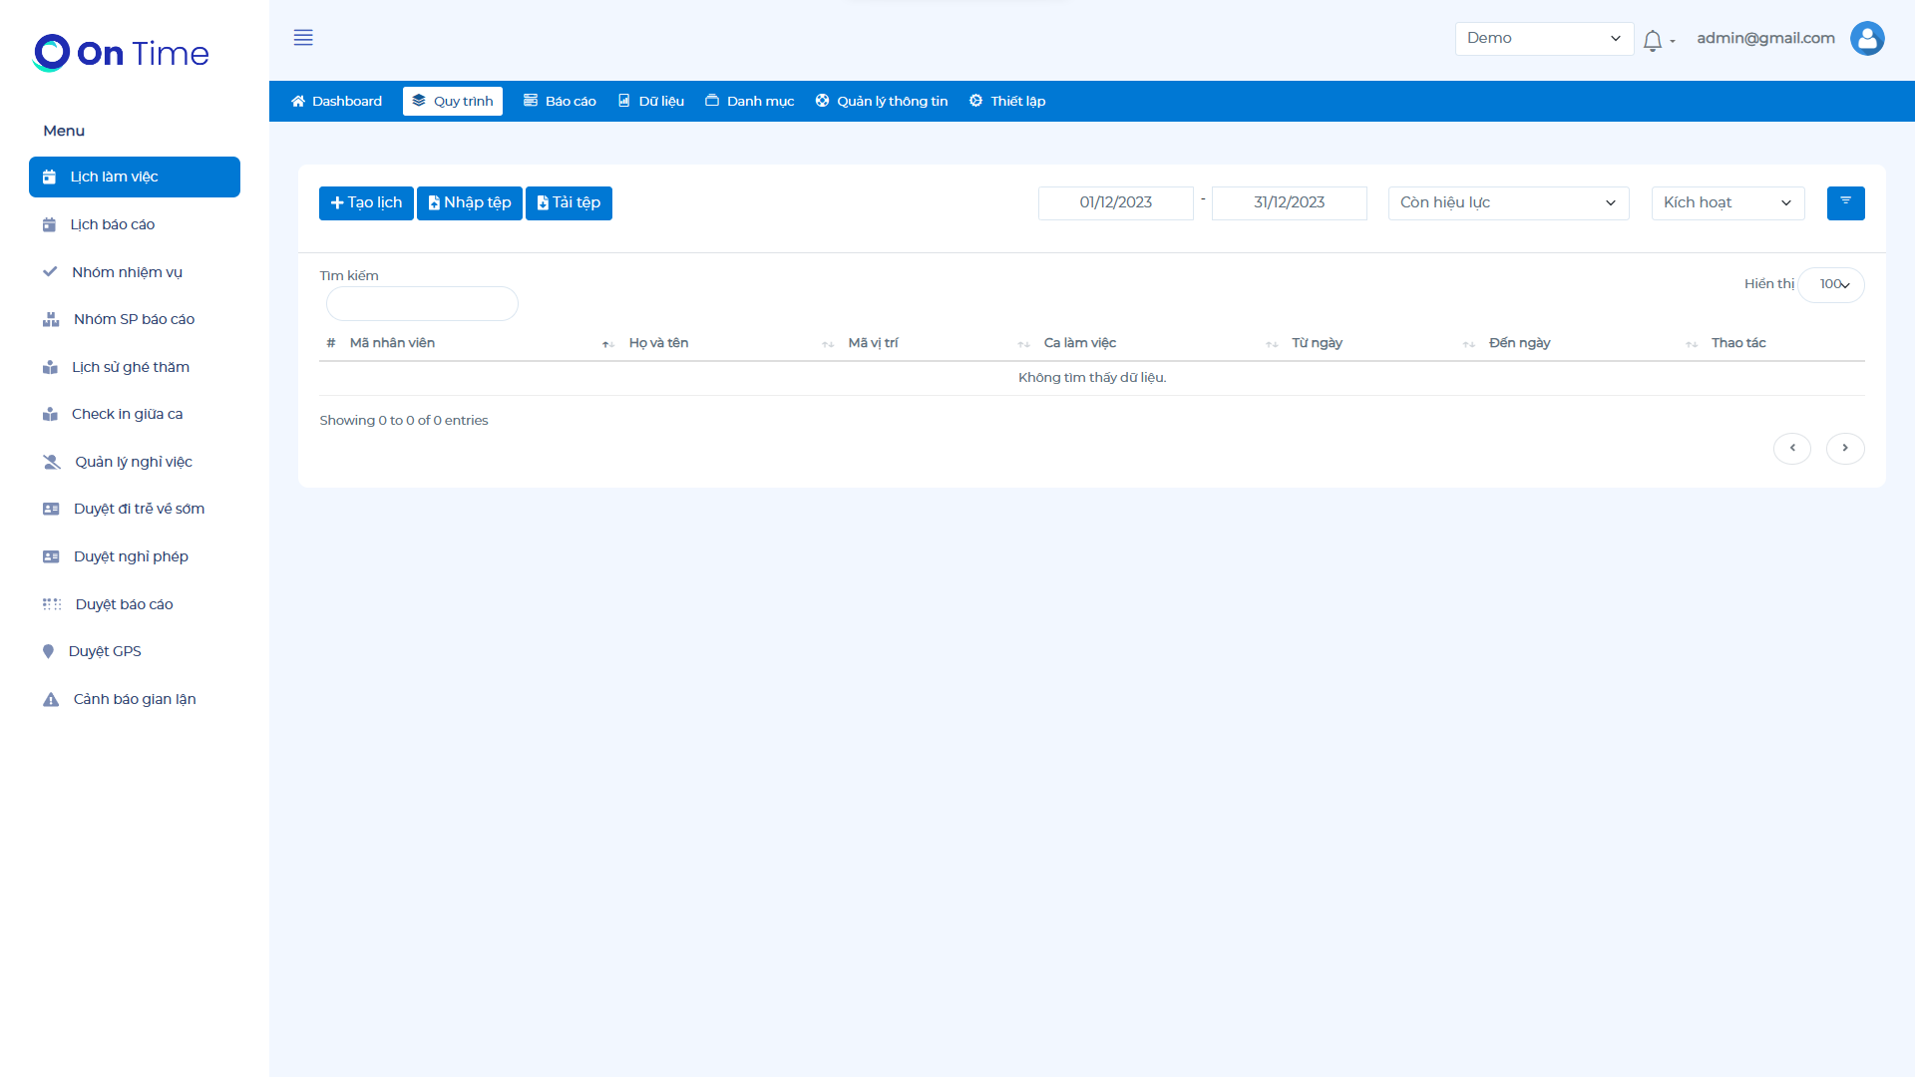This screenshot has height=1077, width=1915.
Task: Sort by Họ và tên column
Action: (x=658, y=343)
